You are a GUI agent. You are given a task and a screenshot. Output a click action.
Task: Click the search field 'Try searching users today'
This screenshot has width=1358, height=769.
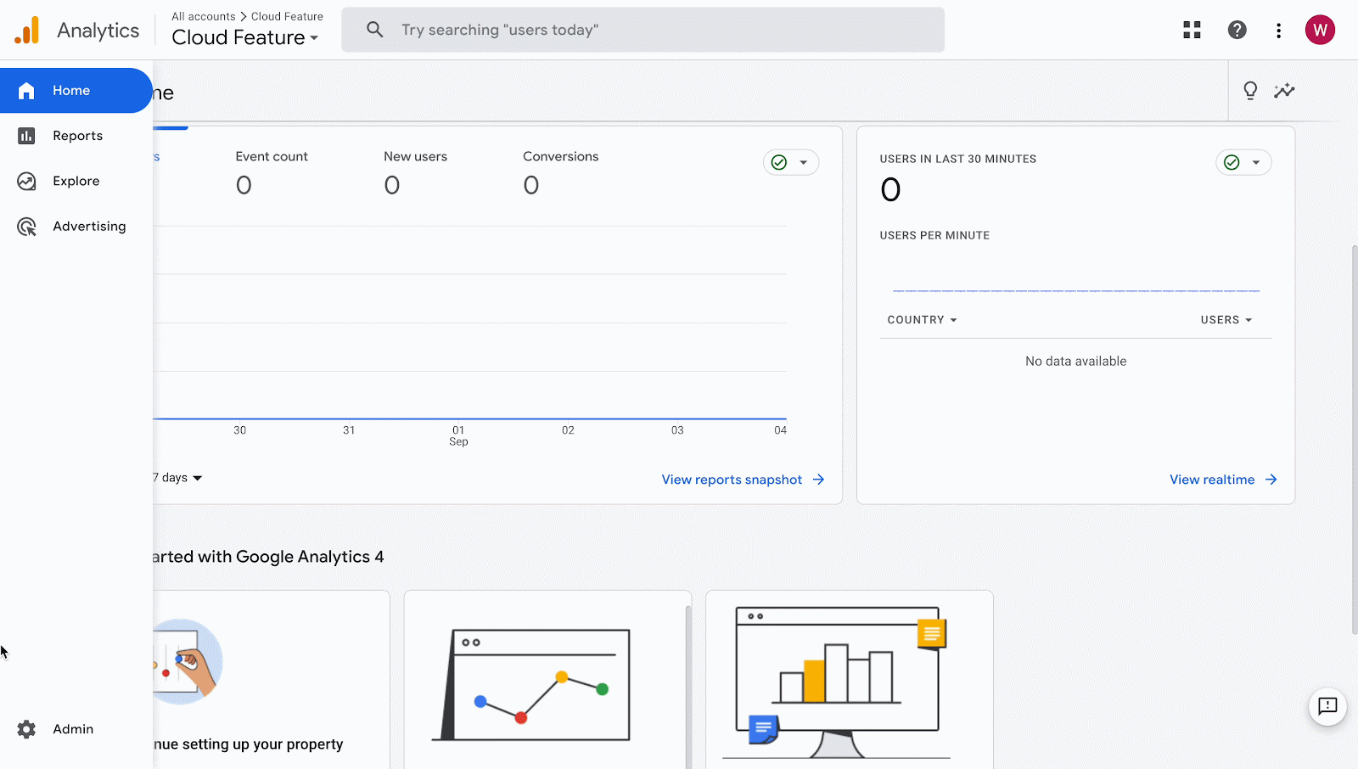tap(643, 30)
